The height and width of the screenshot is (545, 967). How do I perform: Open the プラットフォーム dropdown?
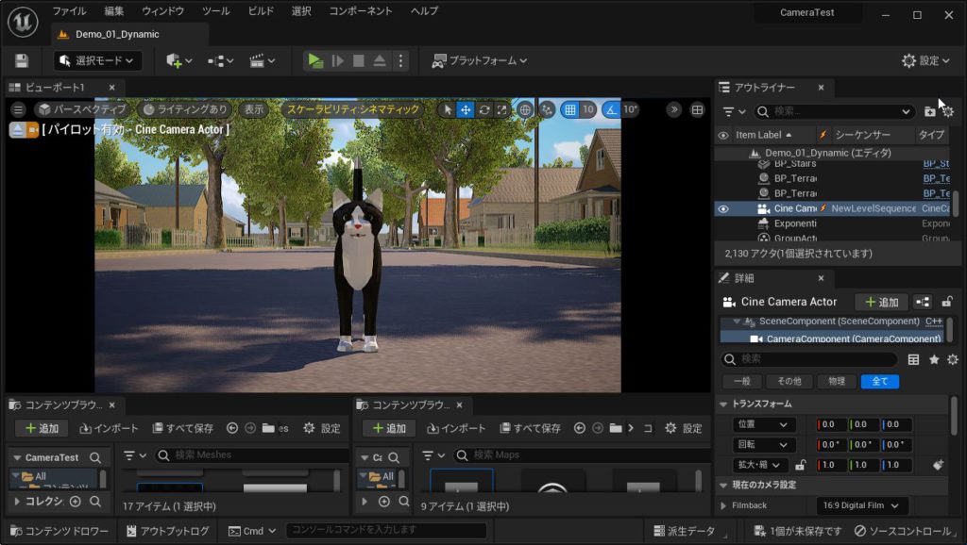click(479, 60)
